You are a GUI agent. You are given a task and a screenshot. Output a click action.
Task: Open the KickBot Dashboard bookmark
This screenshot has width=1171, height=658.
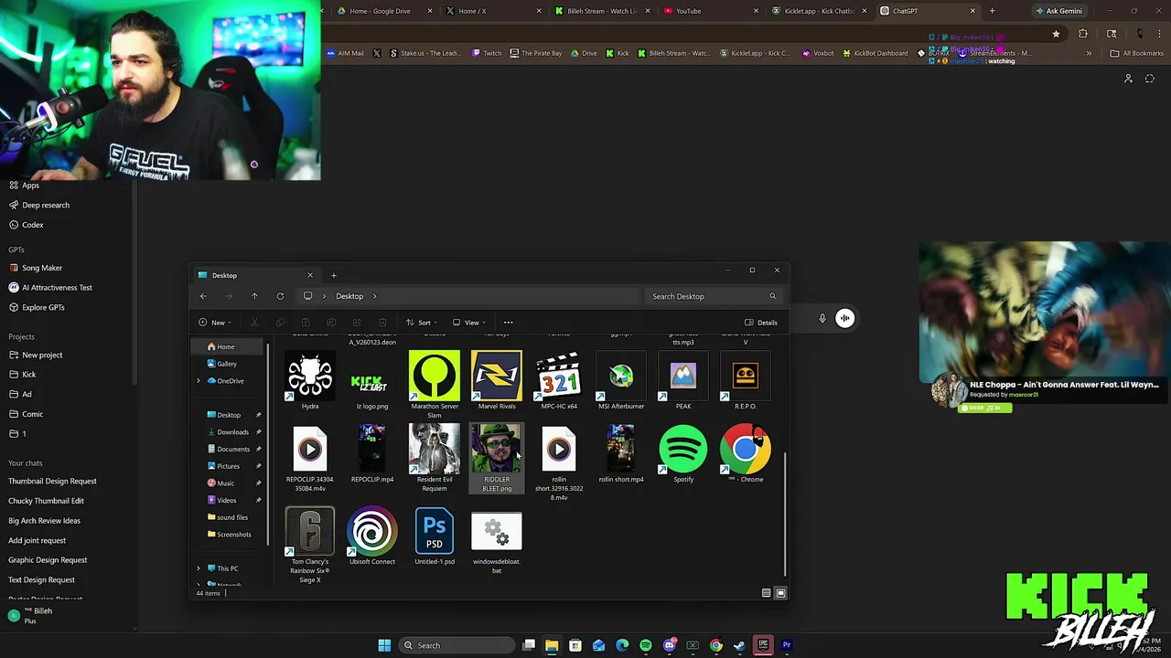point(875,53)
